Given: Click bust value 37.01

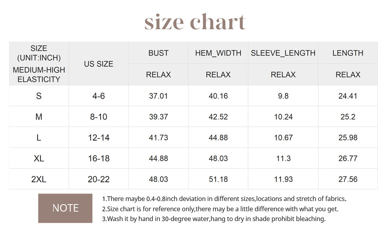Looking at the screenshot, I should tap(158, 96).
